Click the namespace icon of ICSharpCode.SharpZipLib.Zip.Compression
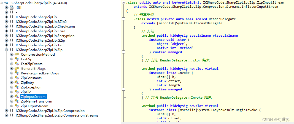This screenshot has height=124, width=294. click(12, 111)
